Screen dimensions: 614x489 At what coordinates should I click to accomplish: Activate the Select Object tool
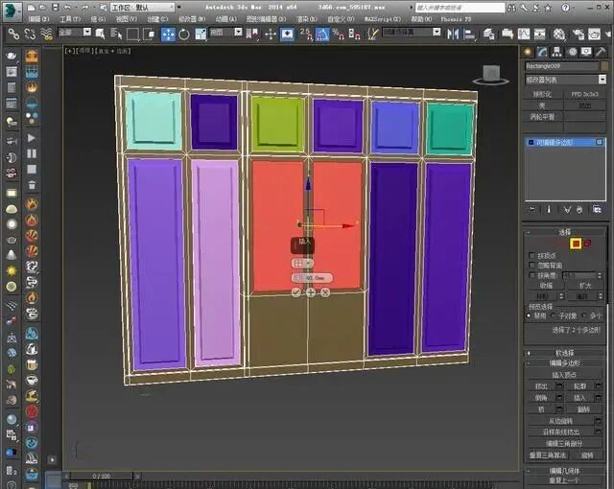100,34
